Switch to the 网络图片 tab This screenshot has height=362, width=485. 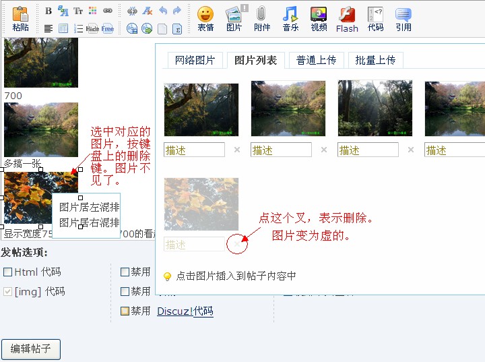point(195,60)
